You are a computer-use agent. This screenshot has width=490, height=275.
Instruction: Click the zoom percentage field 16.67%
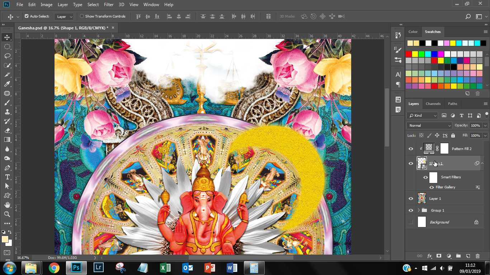23,257
